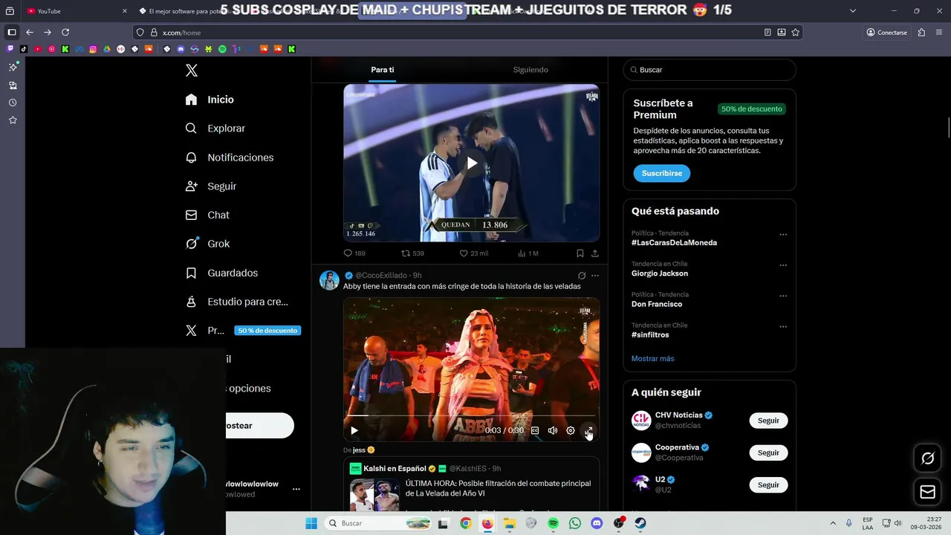Go forward in the browser
Viewport: 951px width, 535px height.
[48, 32]
